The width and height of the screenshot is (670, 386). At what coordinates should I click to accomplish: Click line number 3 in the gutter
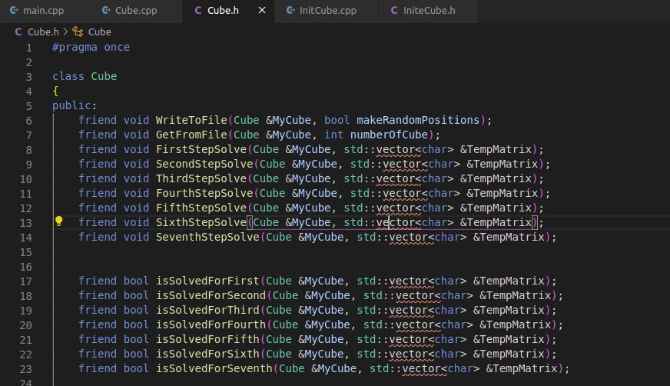tap(28, 76)
